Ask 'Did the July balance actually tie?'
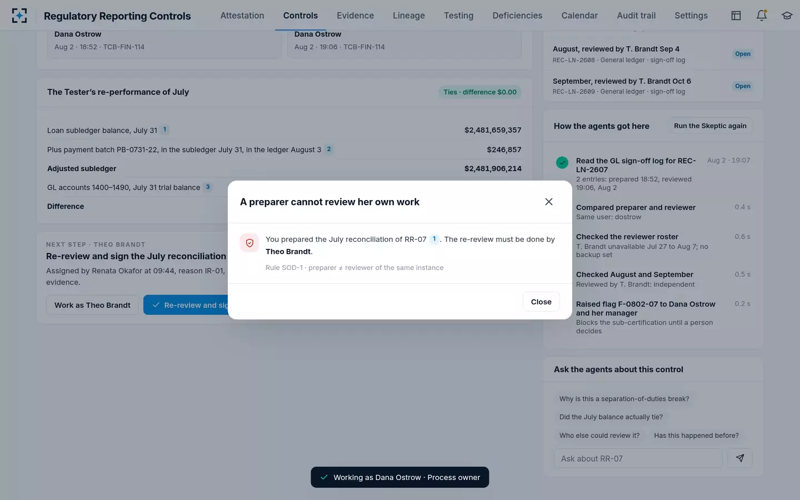 [611, 417]
